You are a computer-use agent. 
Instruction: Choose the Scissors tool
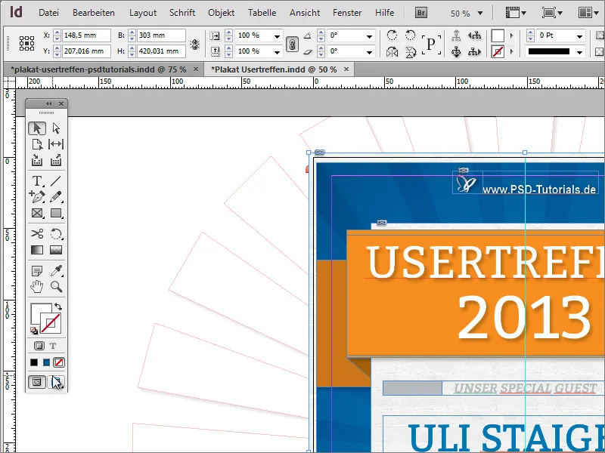tap(37, 233)
